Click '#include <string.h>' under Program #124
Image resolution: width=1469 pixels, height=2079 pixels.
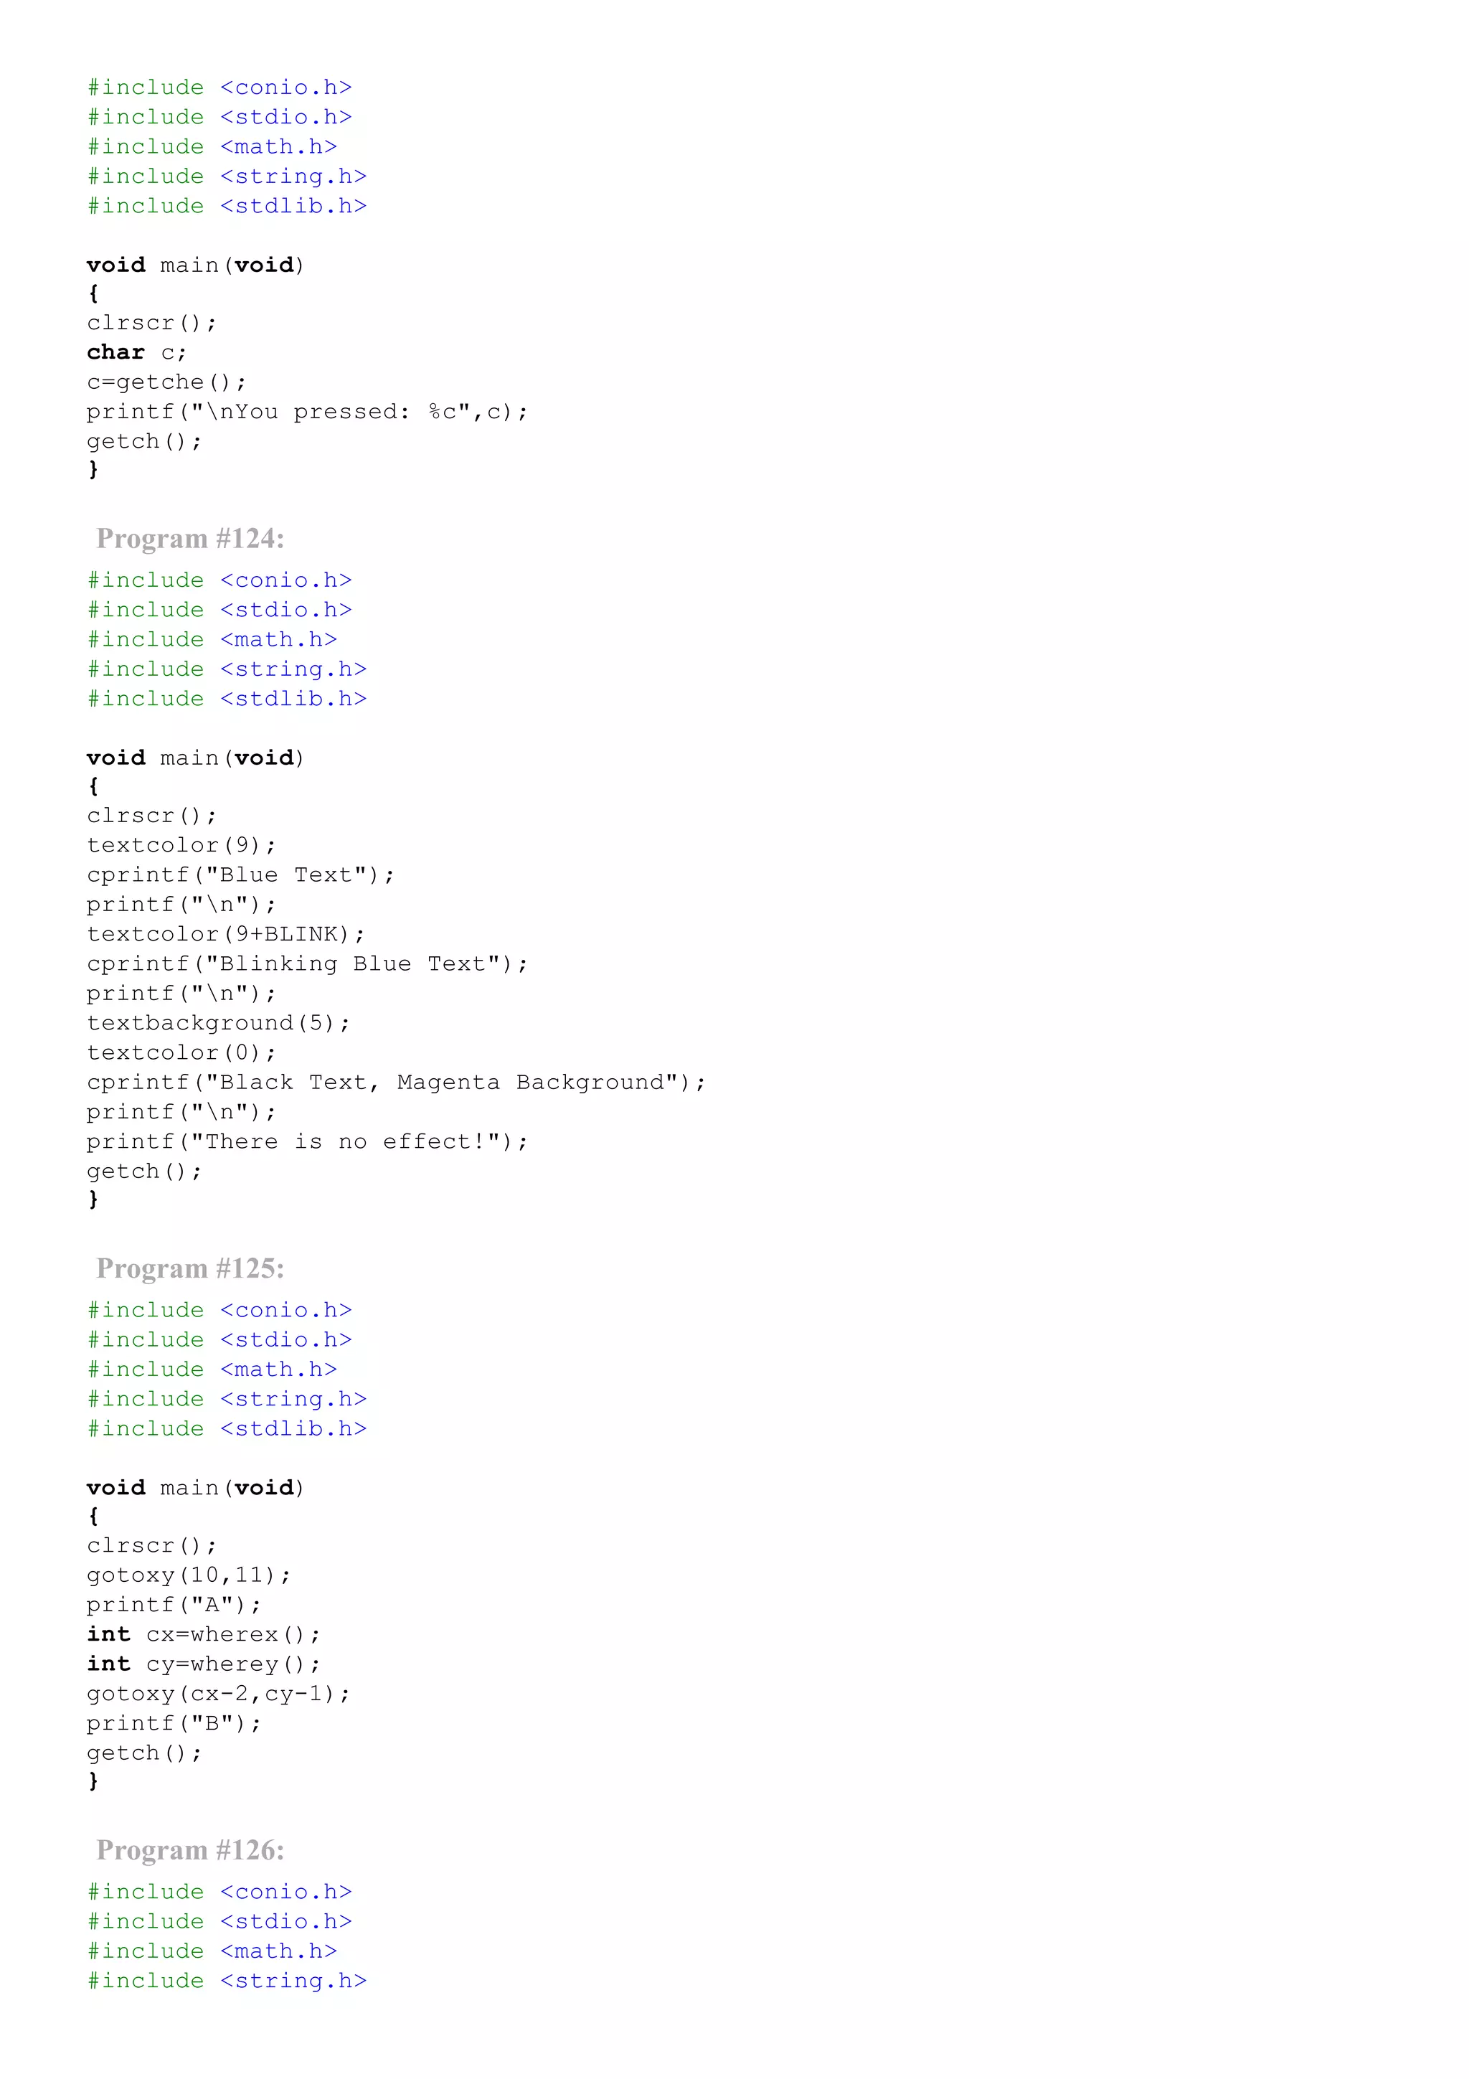pos(227,669)
